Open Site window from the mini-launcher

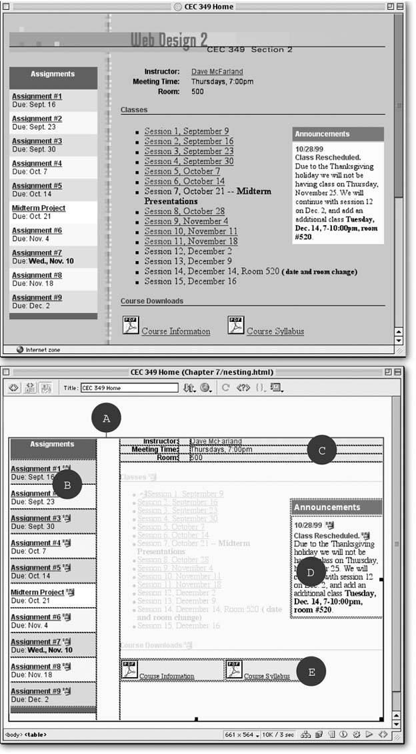click(305, 734)
